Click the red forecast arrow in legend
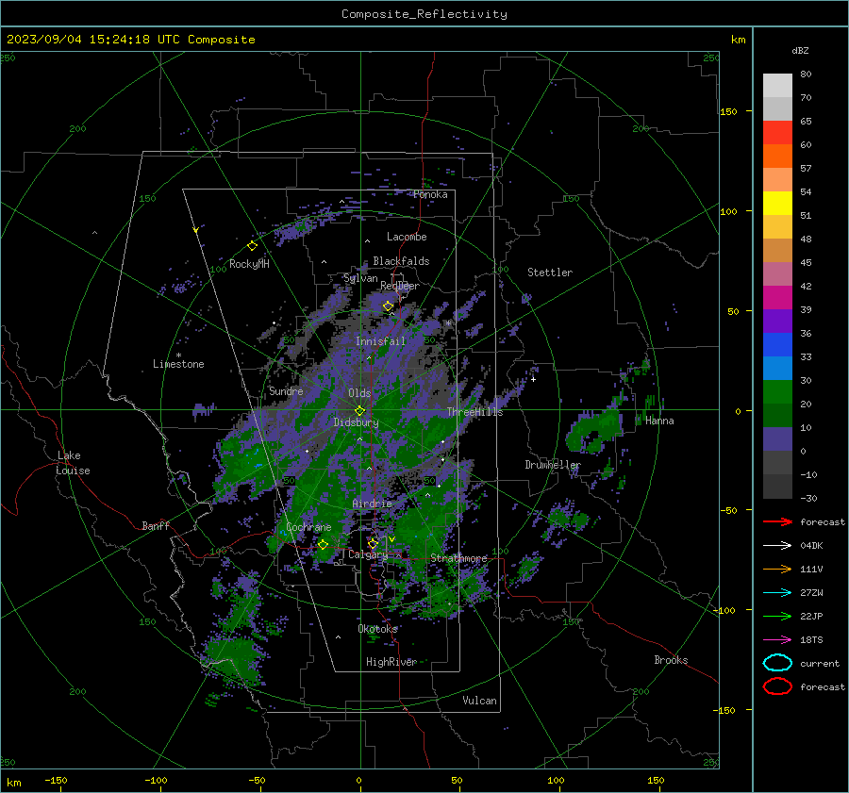This screenshot has height=793, width=849. tap(777, 521)
